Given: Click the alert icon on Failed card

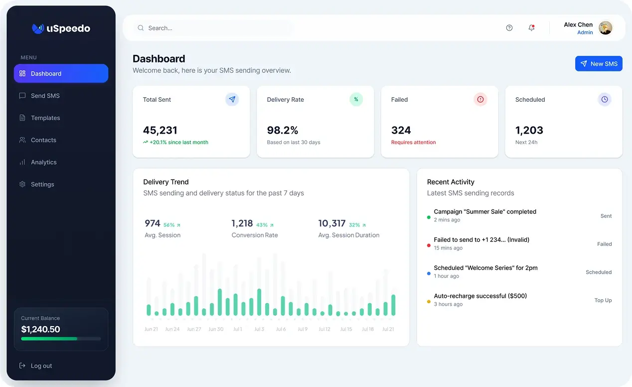Looking at the screenshot, I should [480, 99].
